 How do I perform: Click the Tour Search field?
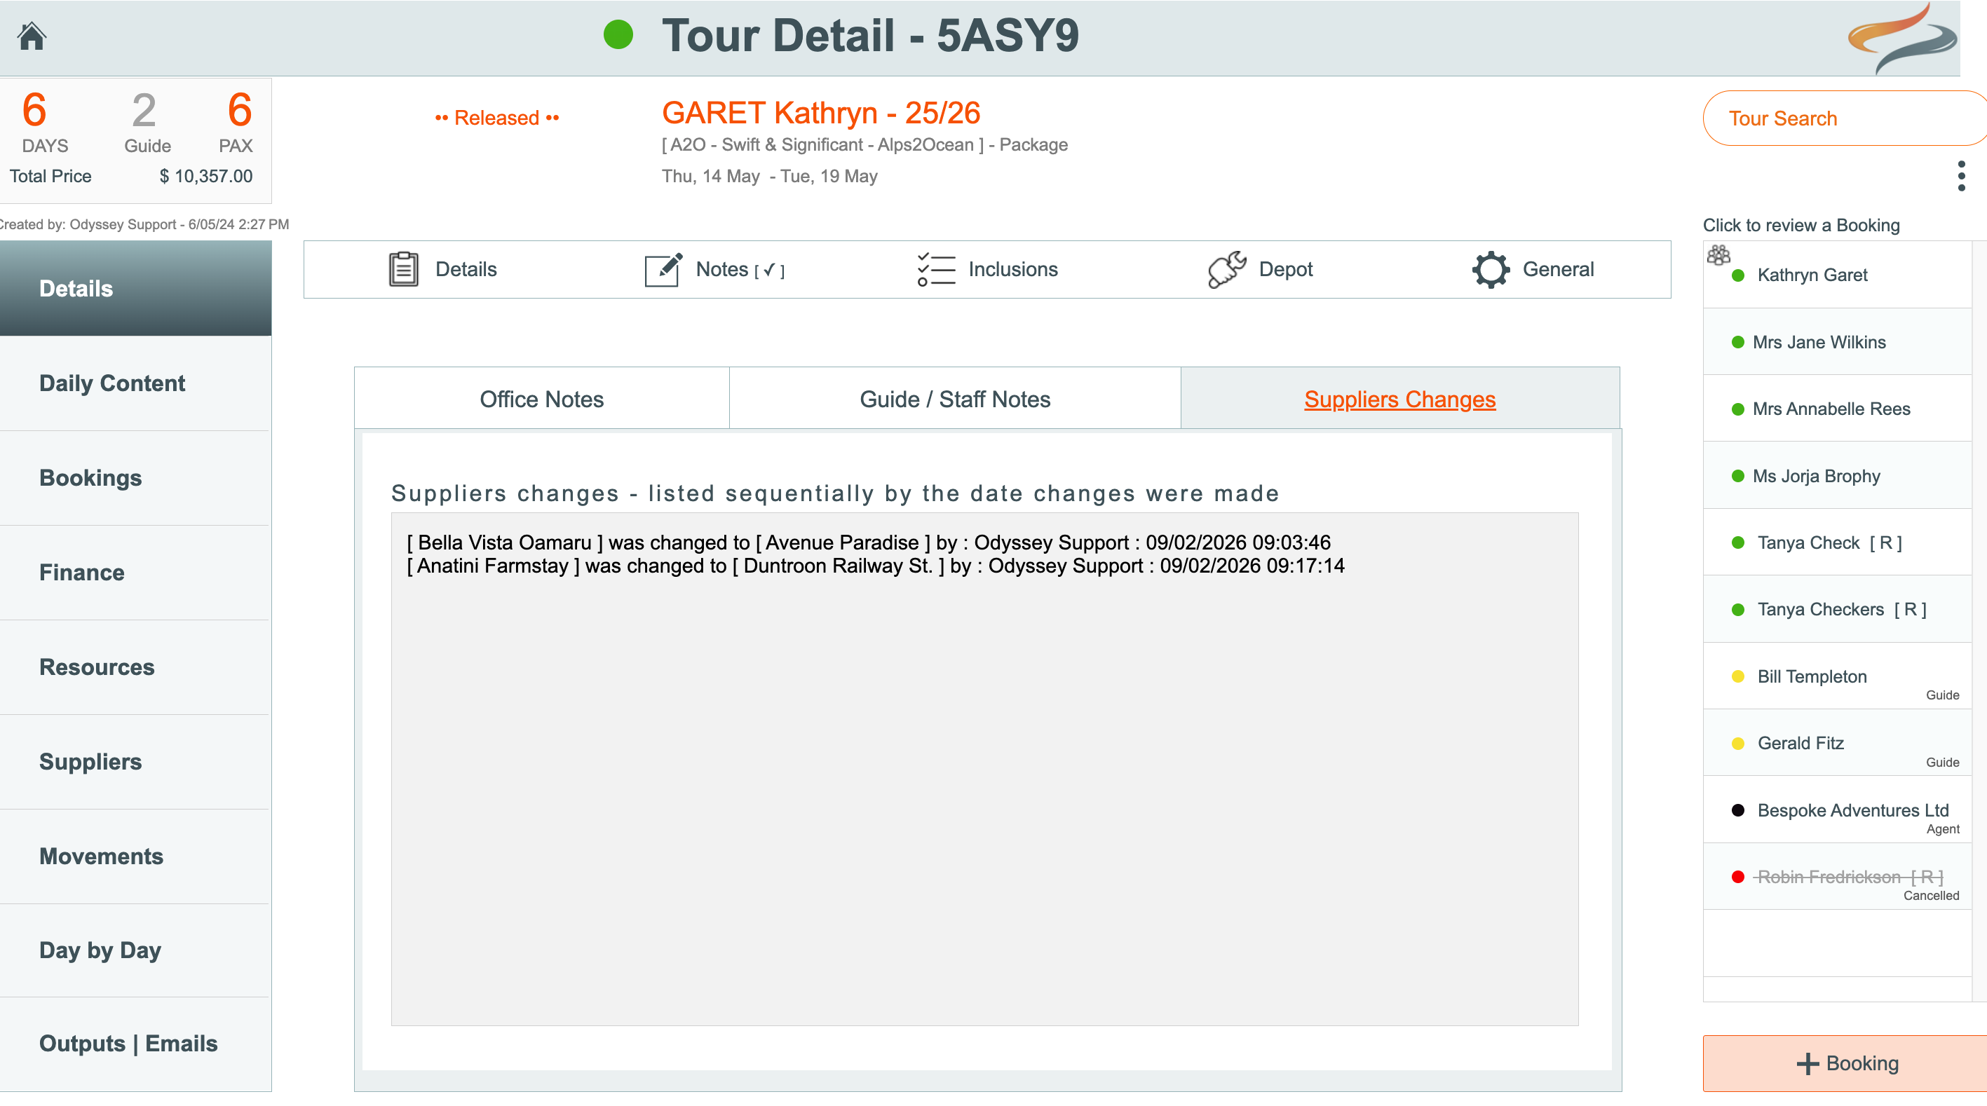pyautogui.click(x=1843, y=118)
